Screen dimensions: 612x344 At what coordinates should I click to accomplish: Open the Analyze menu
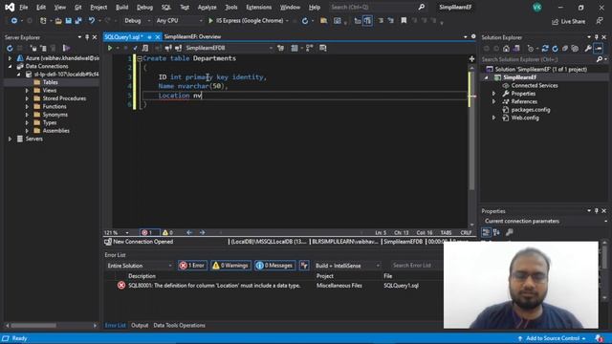(207, 7)
